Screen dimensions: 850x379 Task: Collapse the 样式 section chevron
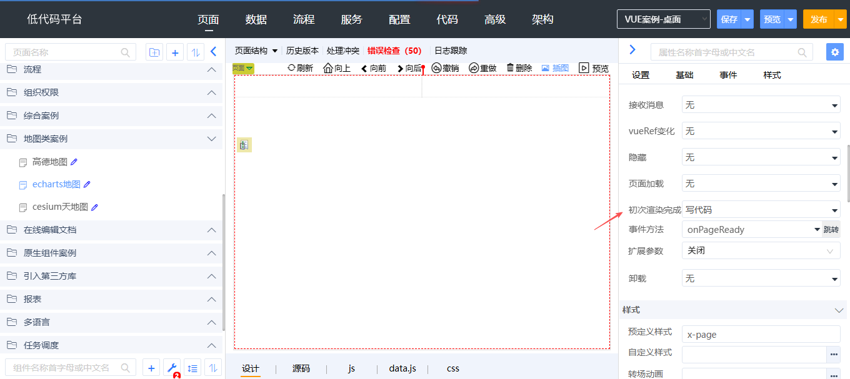(x=839, y=310)
